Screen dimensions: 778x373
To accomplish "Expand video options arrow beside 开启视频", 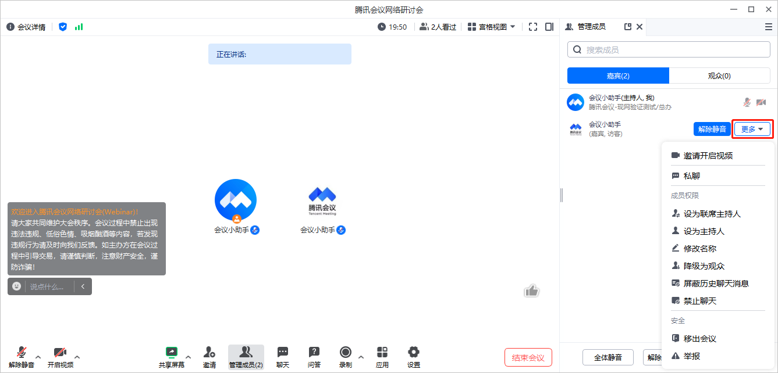I will (x=77, y=357).
